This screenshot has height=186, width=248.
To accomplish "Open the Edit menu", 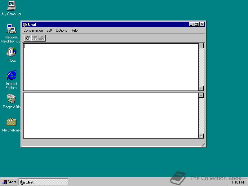I will click(49, 30).
